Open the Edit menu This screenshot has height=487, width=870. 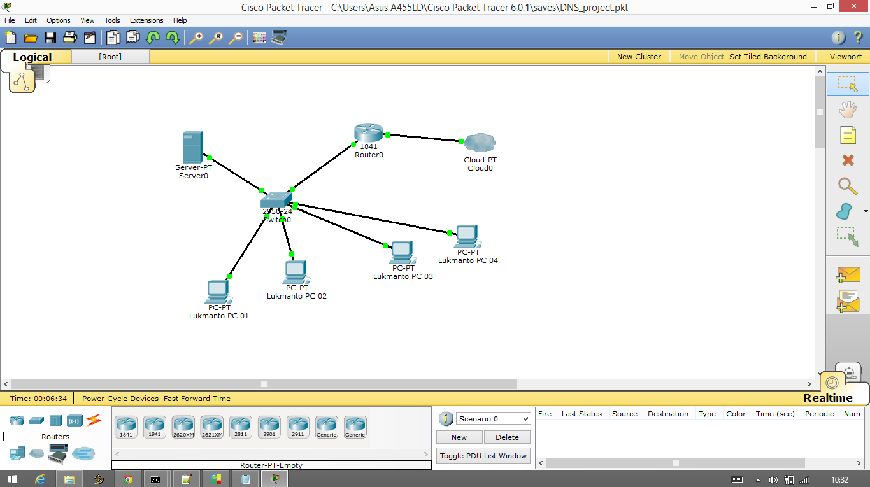(31, 20)
